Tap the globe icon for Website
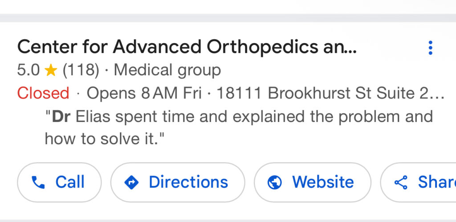The width and height of the screenshot is (456, 222). point(275,182)
